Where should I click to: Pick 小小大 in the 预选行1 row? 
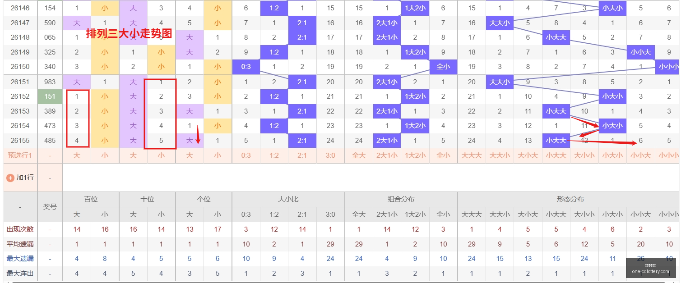641,155
